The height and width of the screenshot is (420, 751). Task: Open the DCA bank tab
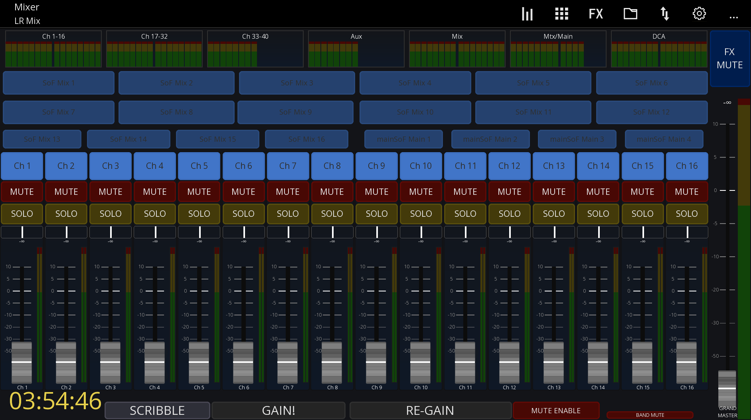click(x=659, y=49)
